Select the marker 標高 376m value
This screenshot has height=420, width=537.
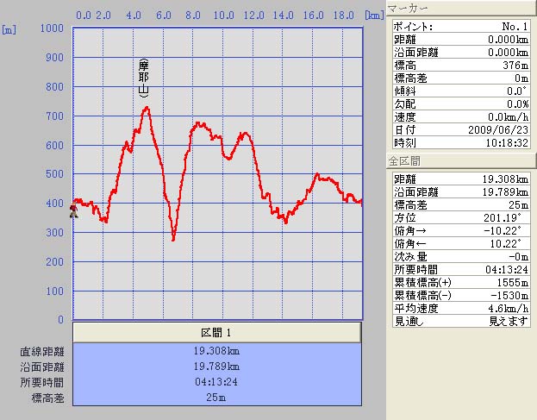tap(515, 65)
